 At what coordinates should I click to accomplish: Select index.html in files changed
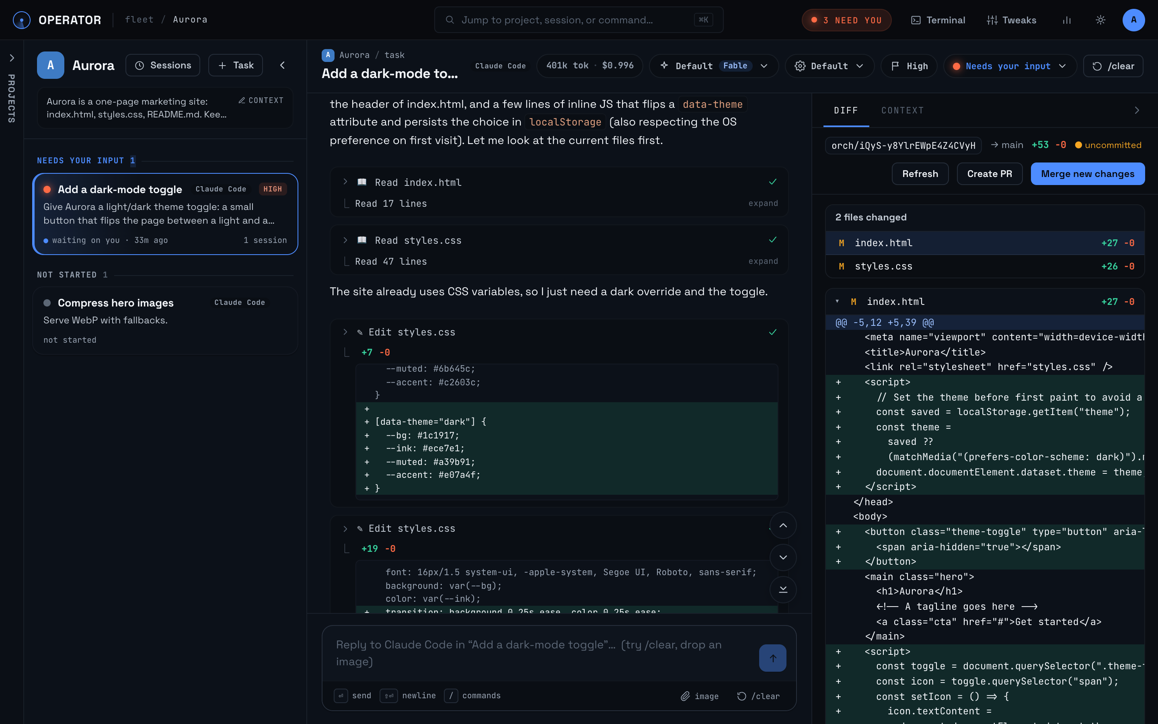coord(985,243)
